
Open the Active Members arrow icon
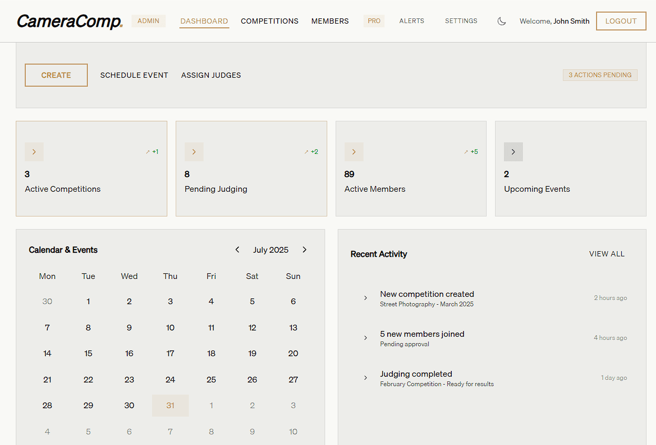click(x=354, y=151)
